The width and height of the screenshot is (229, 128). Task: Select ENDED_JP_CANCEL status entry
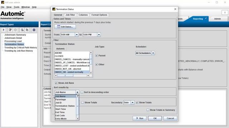pyautogui.click(x=72, y=63)
